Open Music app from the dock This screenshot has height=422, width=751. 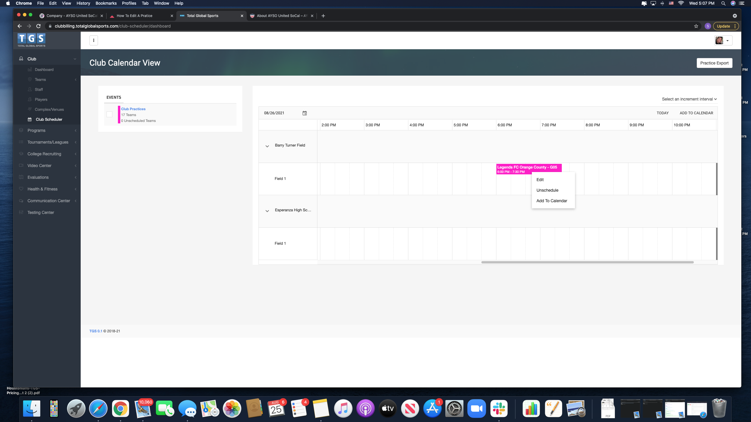[x=343, y=409]
